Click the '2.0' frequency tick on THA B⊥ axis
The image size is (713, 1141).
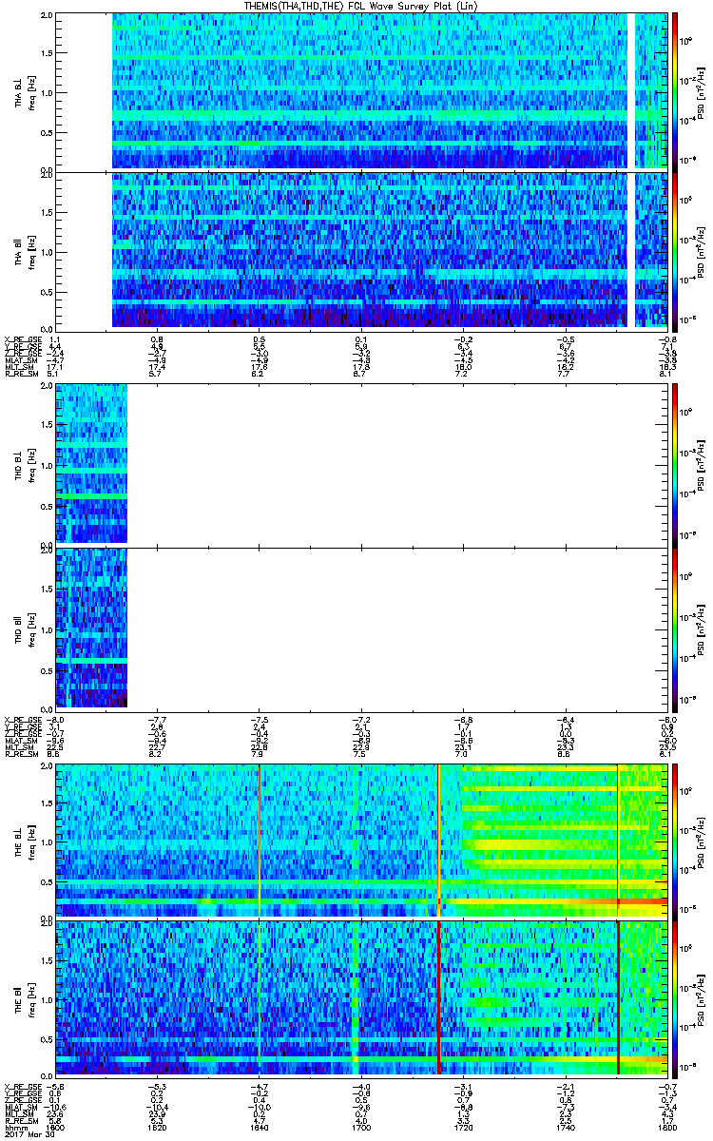(47, 15)
